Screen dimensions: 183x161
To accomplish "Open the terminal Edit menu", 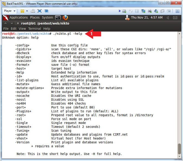I will pos(14,29).
